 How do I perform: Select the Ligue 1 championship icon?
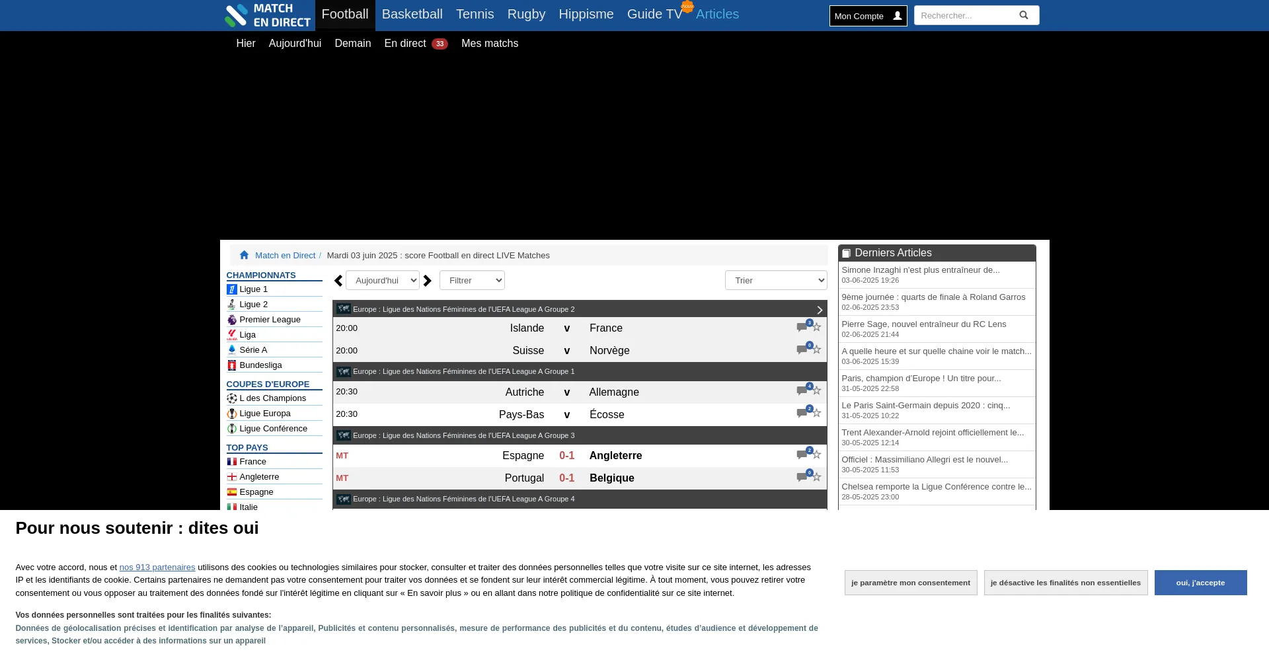(232, 289)
